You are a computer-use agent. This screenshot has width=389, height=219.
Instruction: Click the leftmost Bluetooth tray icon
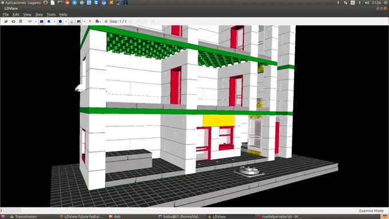(x=338, y=3)
